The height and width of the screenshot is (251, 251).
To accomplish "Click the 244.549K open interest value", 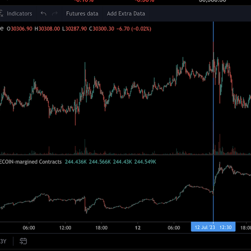I will tap(144, 162).
